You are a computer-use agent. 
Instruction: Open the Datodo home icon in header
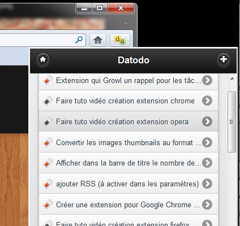[43, 59]
